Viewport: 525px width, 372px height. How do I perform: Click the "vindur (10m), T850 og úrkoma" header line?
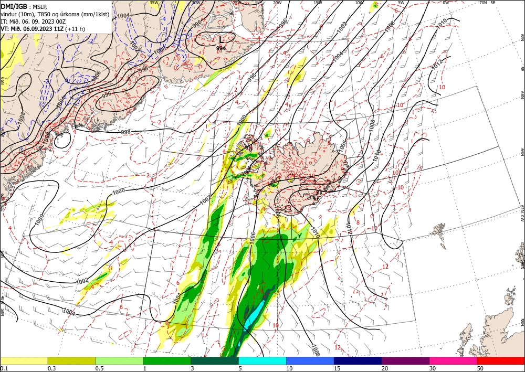point(55,14)
